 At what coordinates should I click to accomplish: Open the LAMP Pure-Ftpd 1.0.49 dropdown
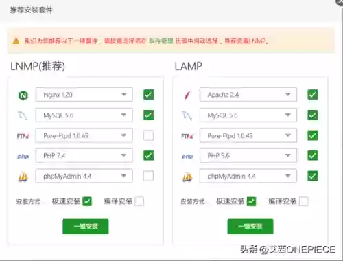[248, 135]
